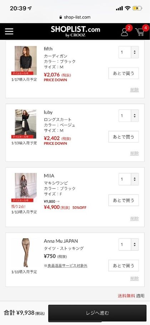Click あとで買う for the MIIA dress

[x=124, y=200]
